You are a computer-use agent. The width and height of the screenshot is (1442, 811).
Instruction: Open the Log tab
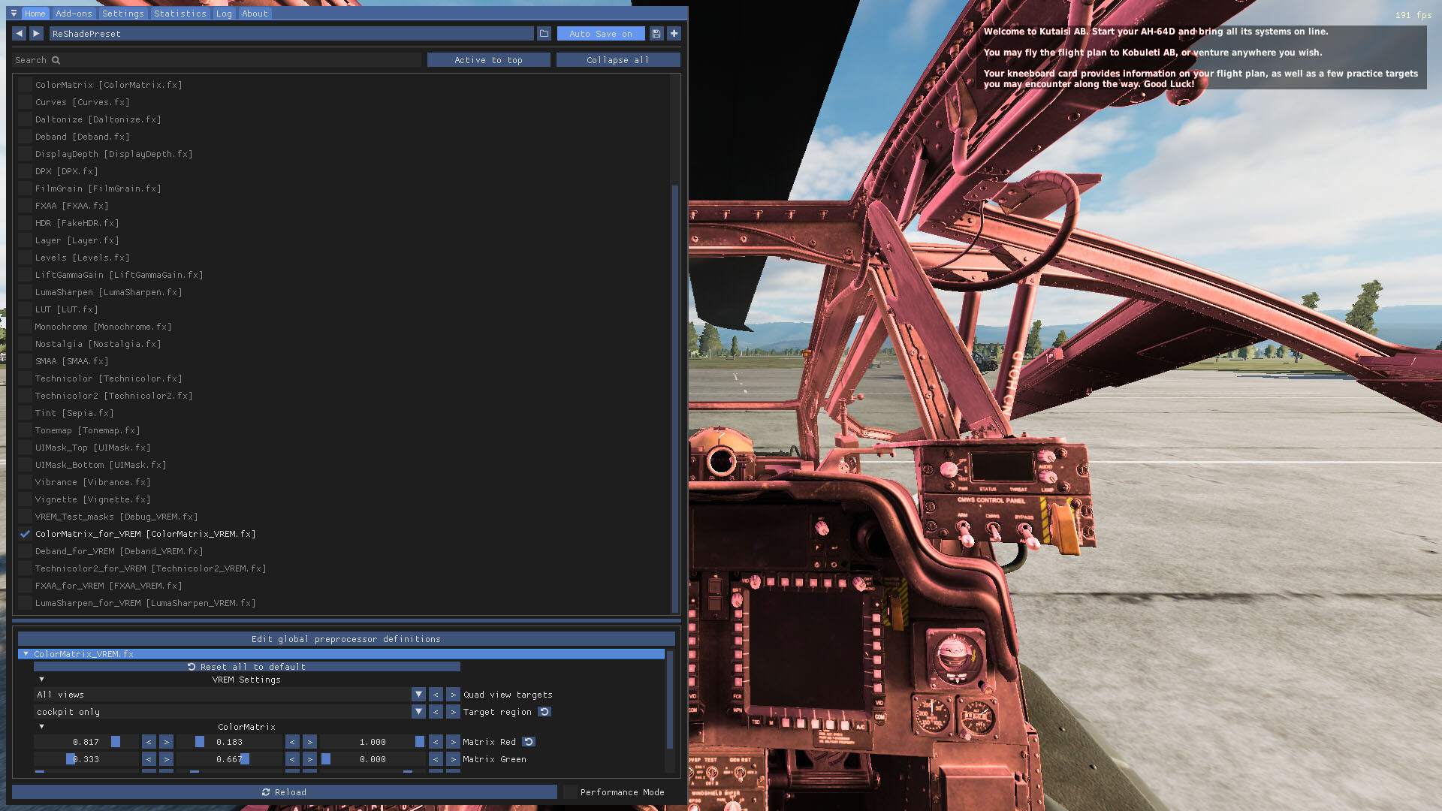click(x=224, y=14)
